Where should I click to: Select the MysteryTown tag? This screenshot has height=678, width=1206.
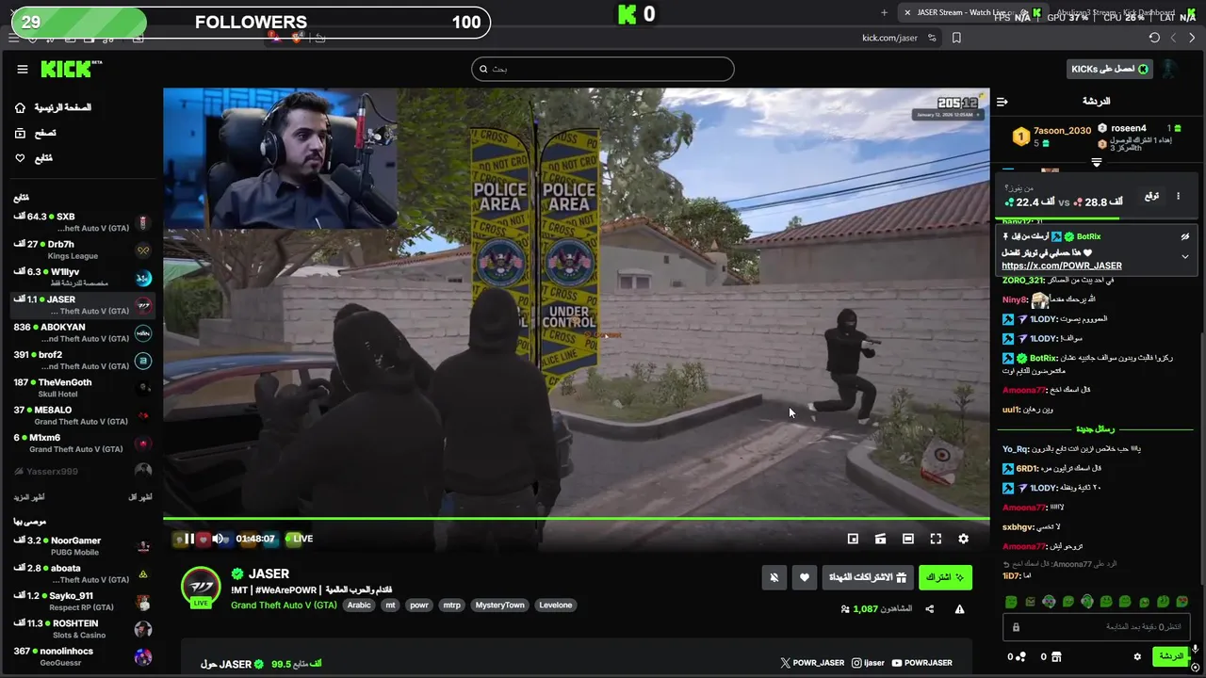(499, 605)
